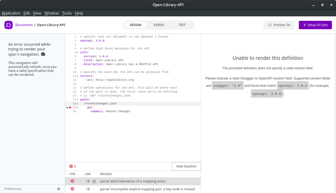The height and width of the screenshot is (193, 336).
Task: Open the Preferences gear icon
Action: coord(59,189)
